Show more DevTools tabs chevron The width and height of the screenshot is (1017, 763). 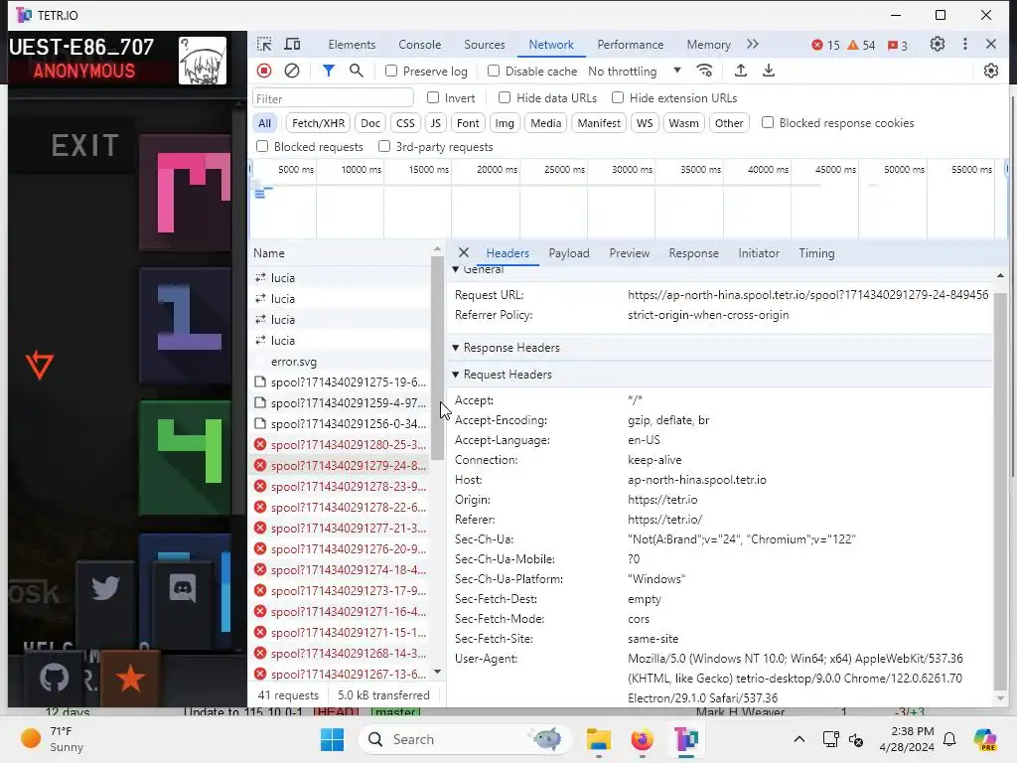coord(753,44)
